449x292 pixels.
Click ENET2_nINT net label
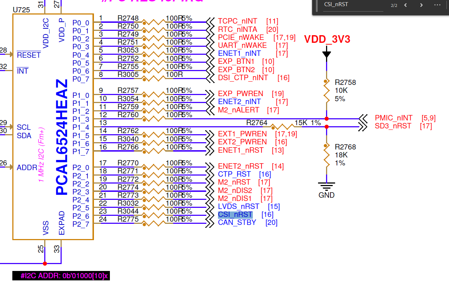[x=239, y=102]
